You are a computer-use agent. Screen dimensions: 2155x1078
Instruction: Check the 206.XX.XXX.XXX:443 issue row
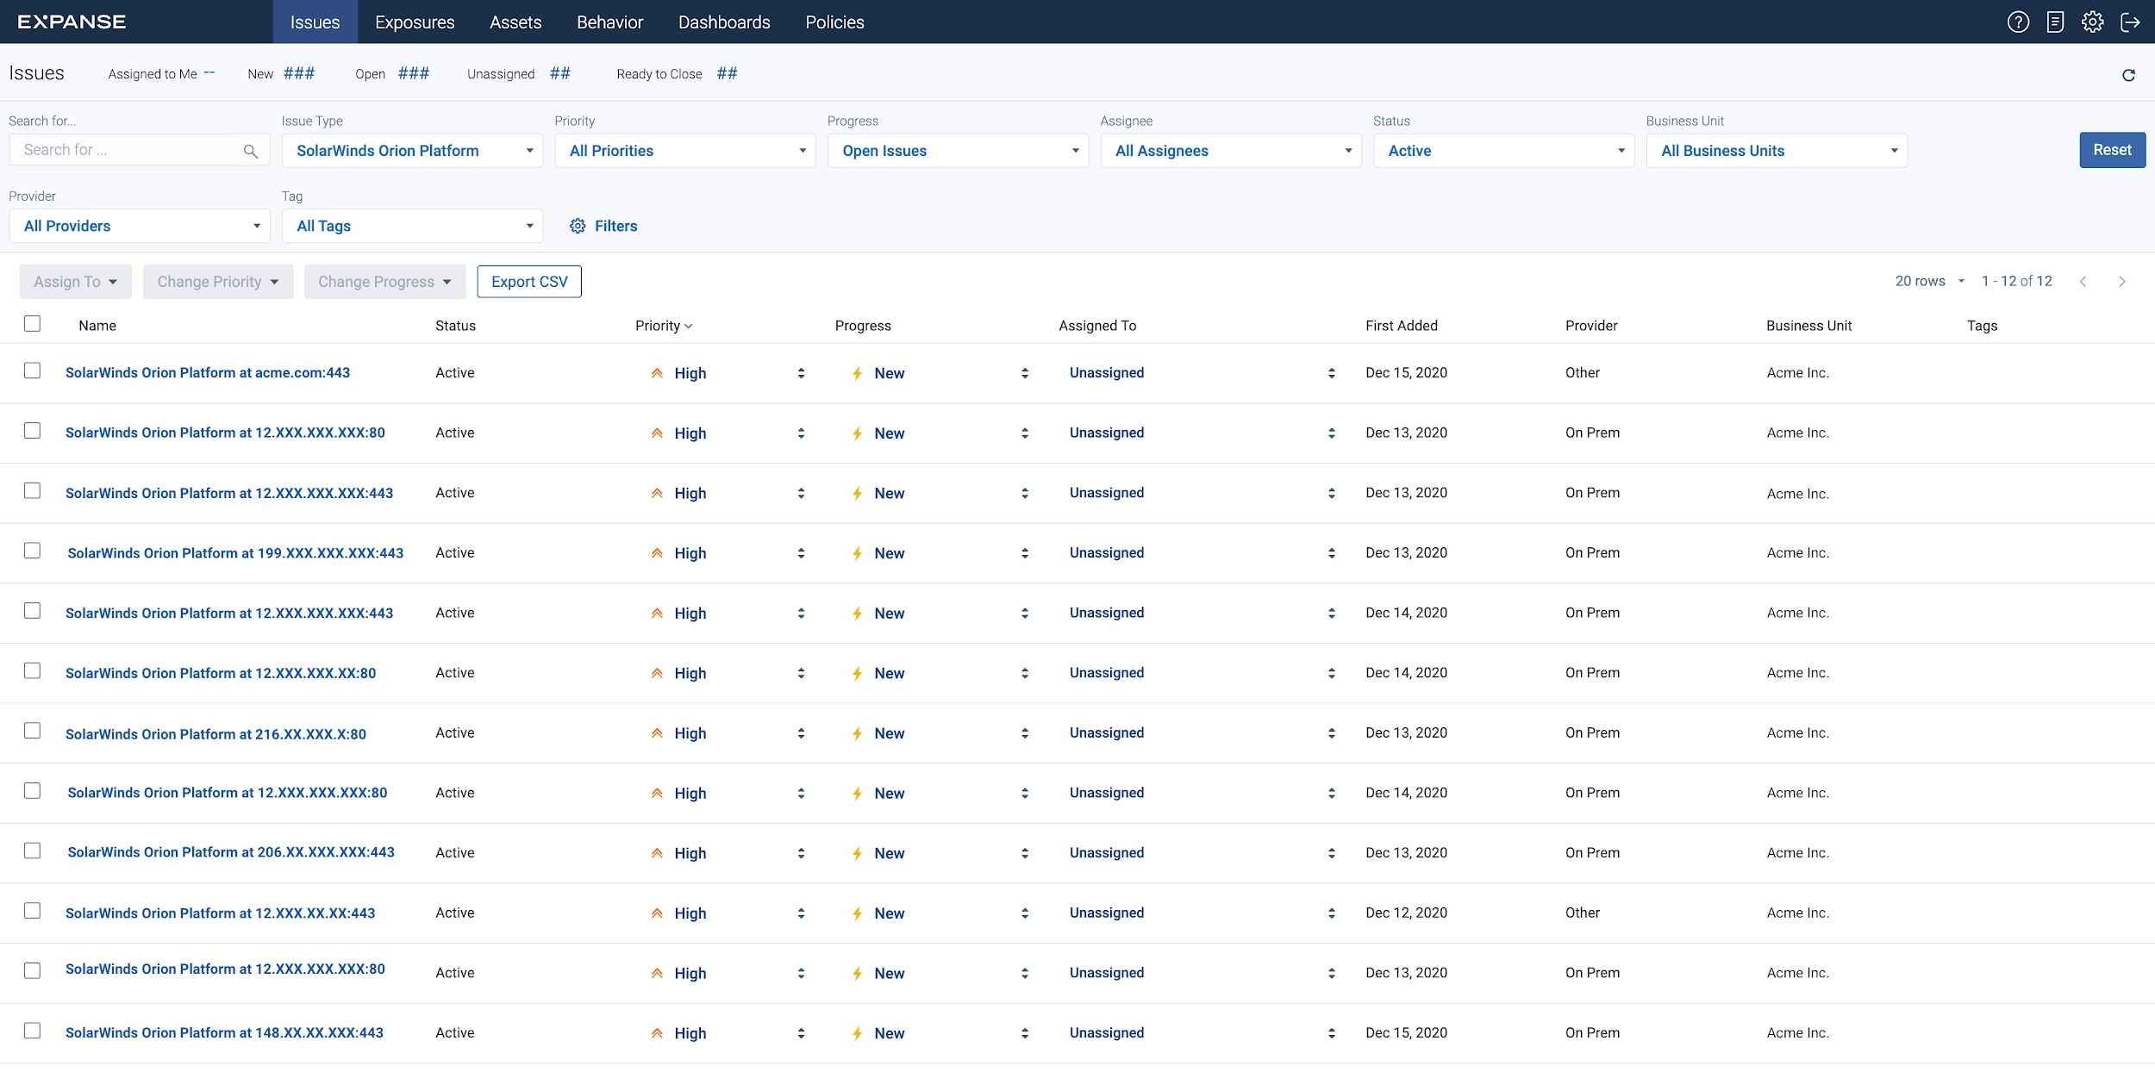[32, 851]
